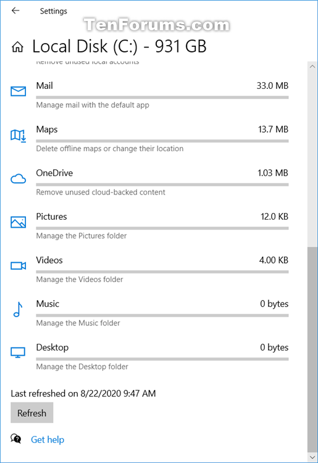This screenshot has height=463, width=318.
Task: Click the Maps usage bar
Action: coord(162,141)
